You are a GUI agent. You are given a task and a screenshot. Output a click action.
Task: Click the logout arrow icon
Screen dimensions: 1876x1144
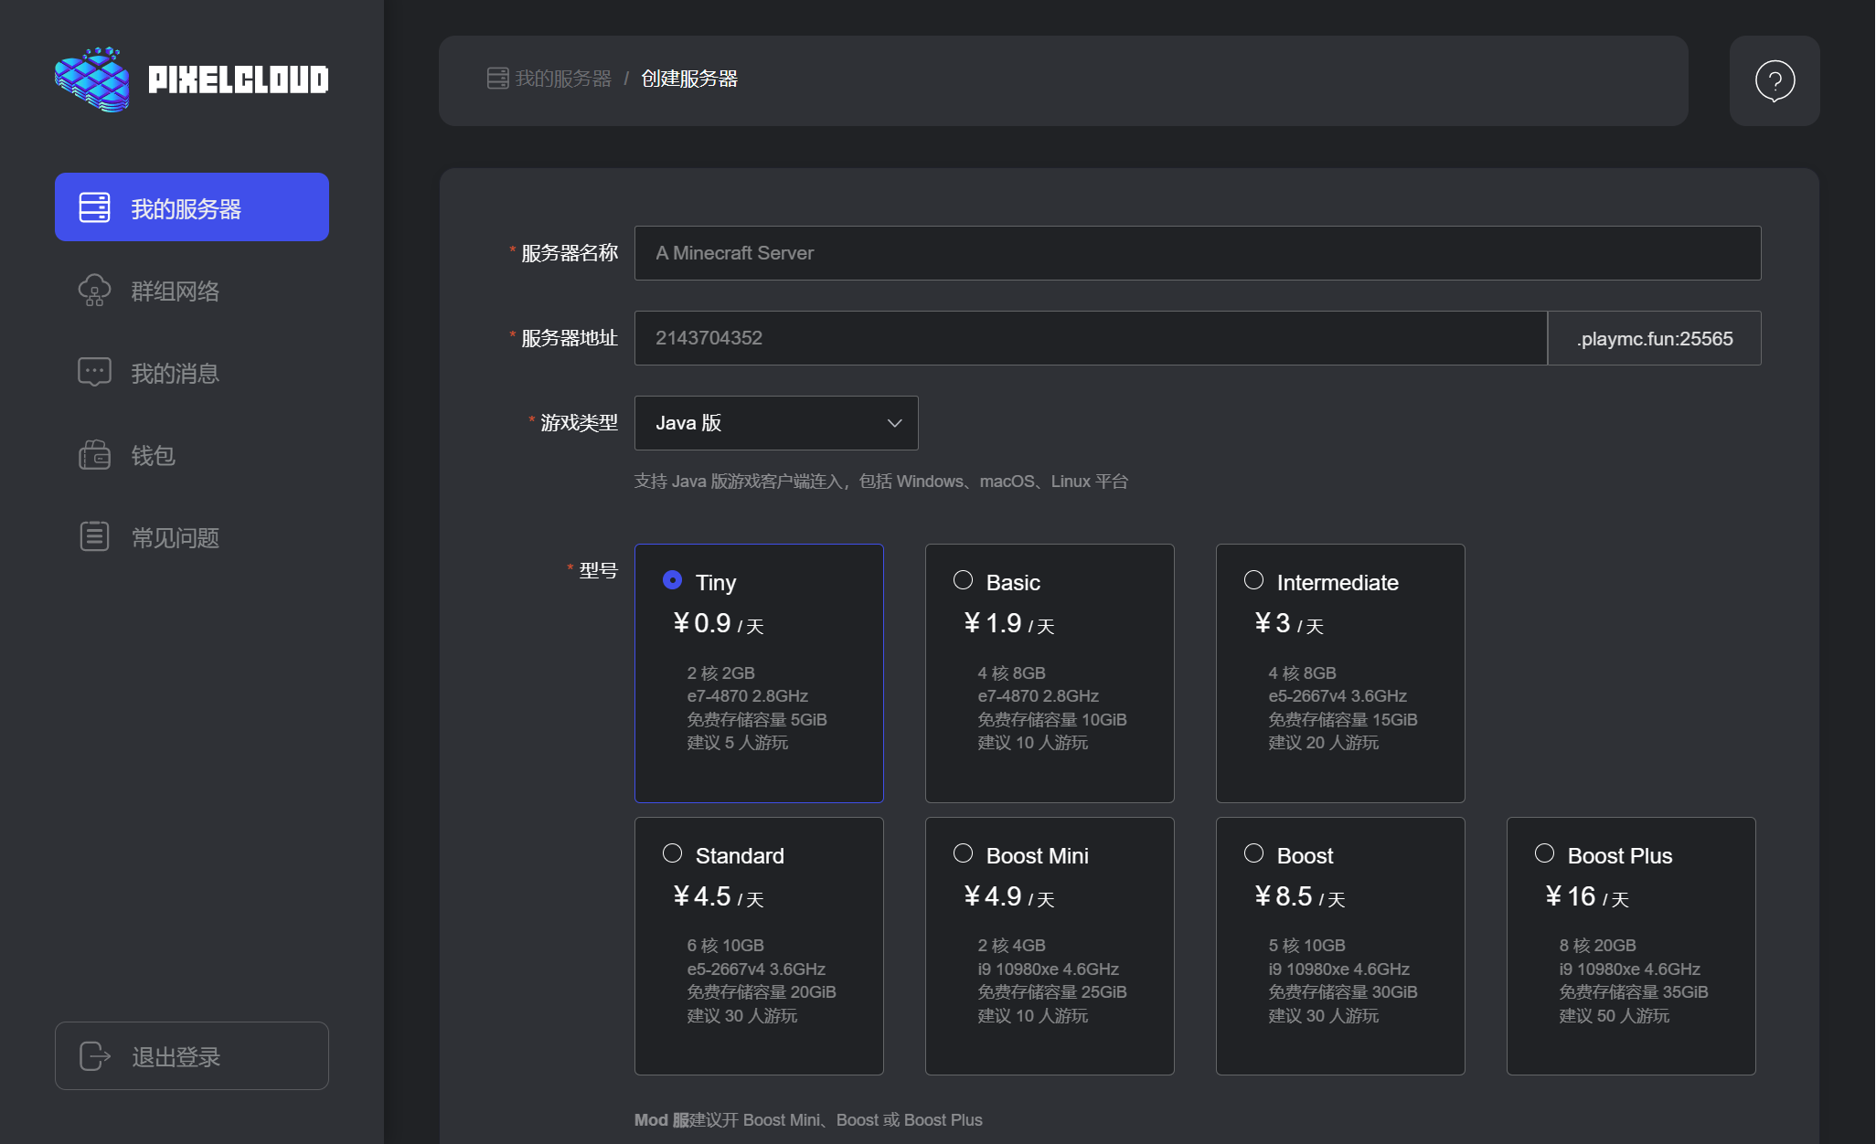click(94, 1056)
